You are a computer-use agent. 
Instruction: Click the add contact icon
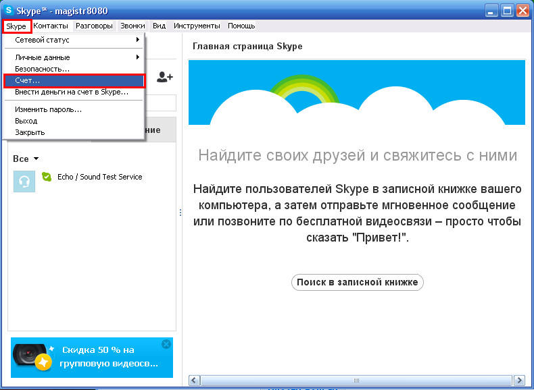pyautogui.click(x=165, y=77)
